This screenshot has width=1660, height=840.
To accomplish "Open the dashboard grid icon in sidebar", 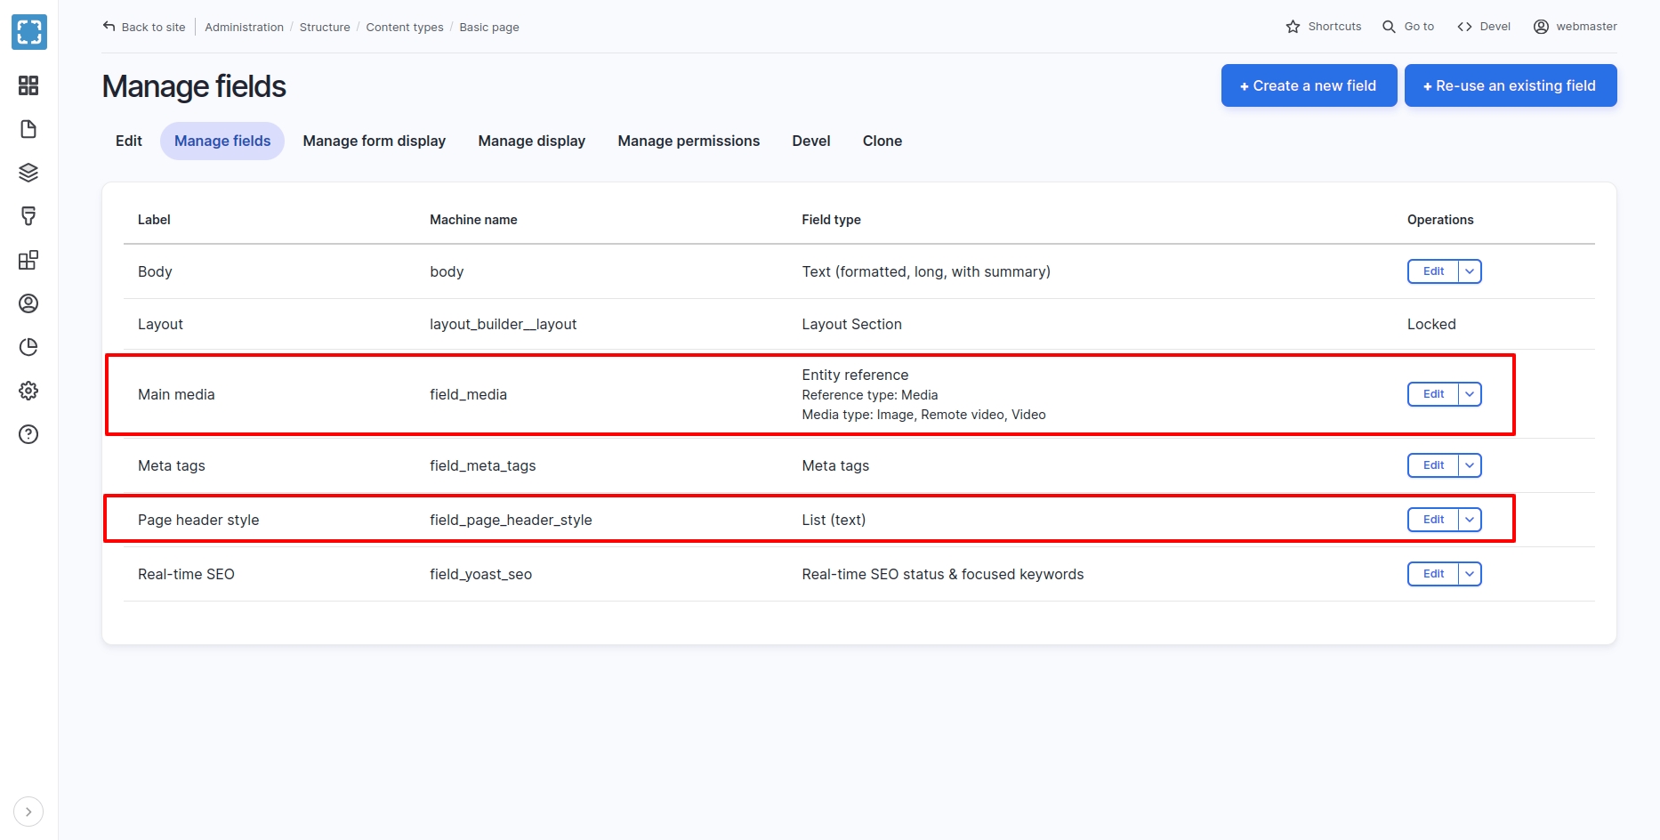I will (28, 85).
